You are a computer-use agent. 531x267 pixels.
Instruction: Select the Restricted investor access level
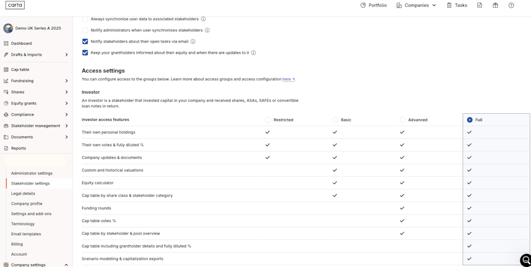tap(268, 120)
